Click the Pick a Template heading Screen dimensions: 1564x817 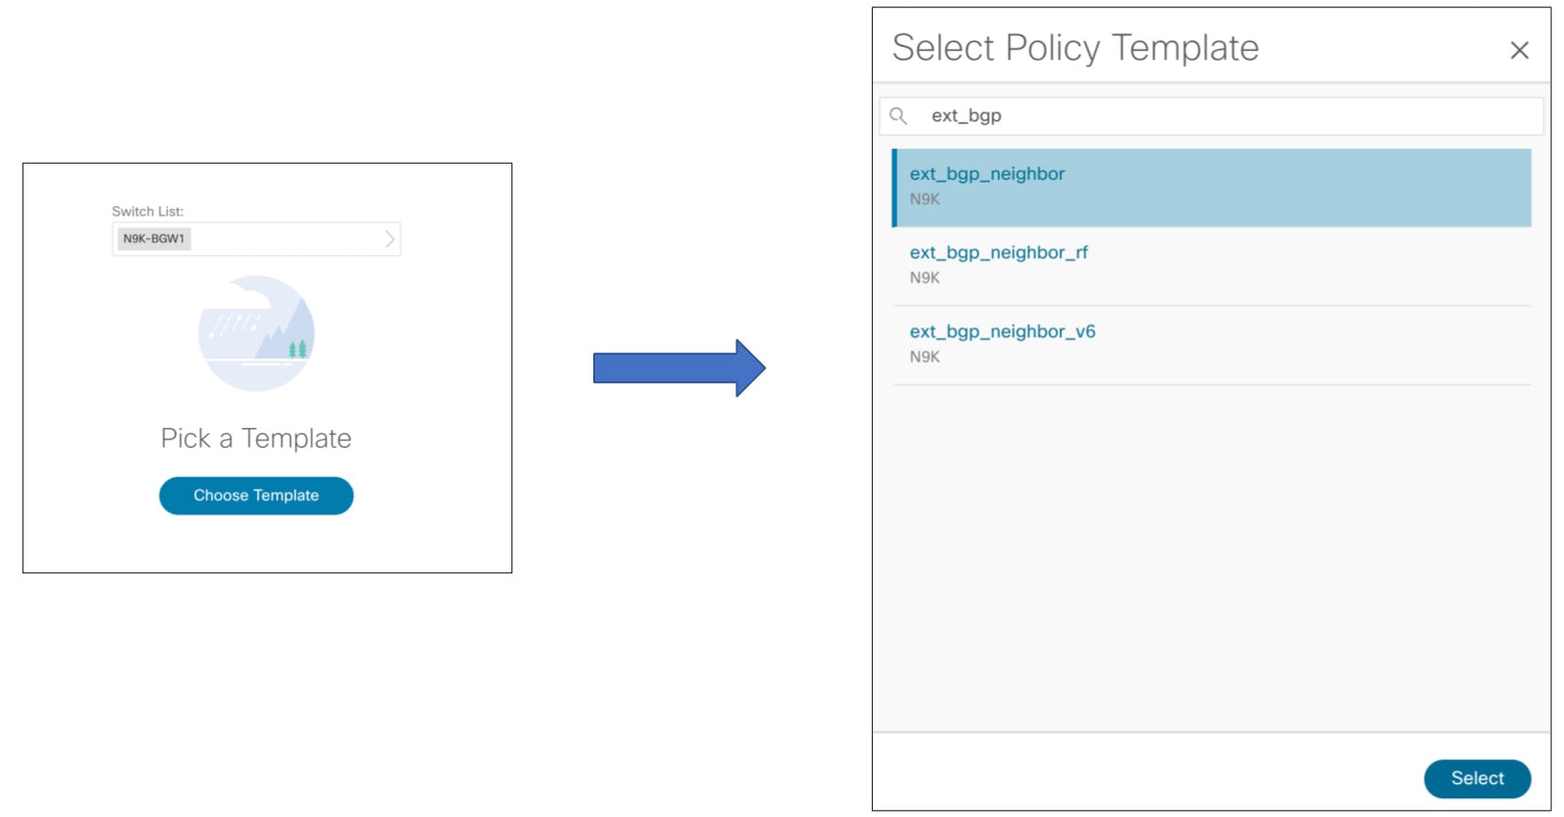tap(255, 438)
